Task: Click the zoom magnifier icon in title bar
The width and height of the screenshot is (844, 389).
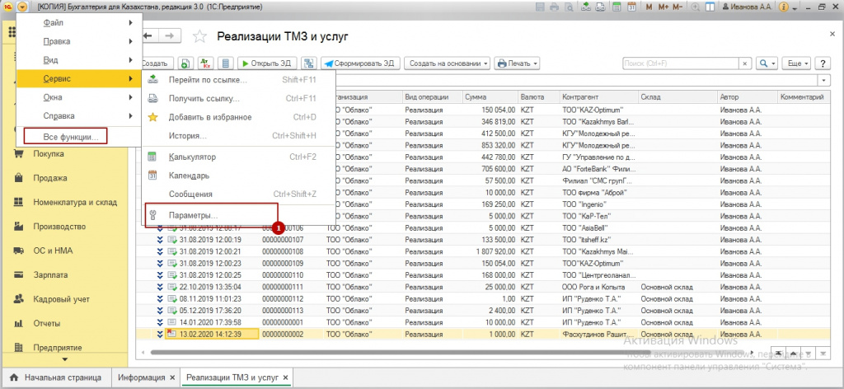Action: (696, 7)
